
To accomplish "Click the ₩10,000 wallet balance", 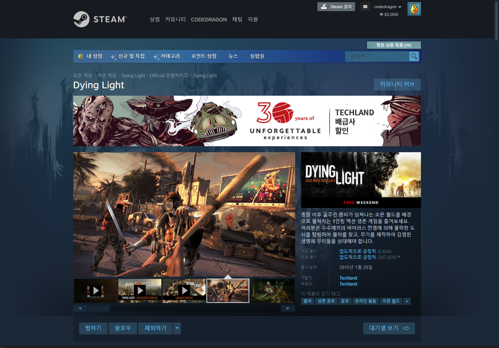I will coord(389,14).
